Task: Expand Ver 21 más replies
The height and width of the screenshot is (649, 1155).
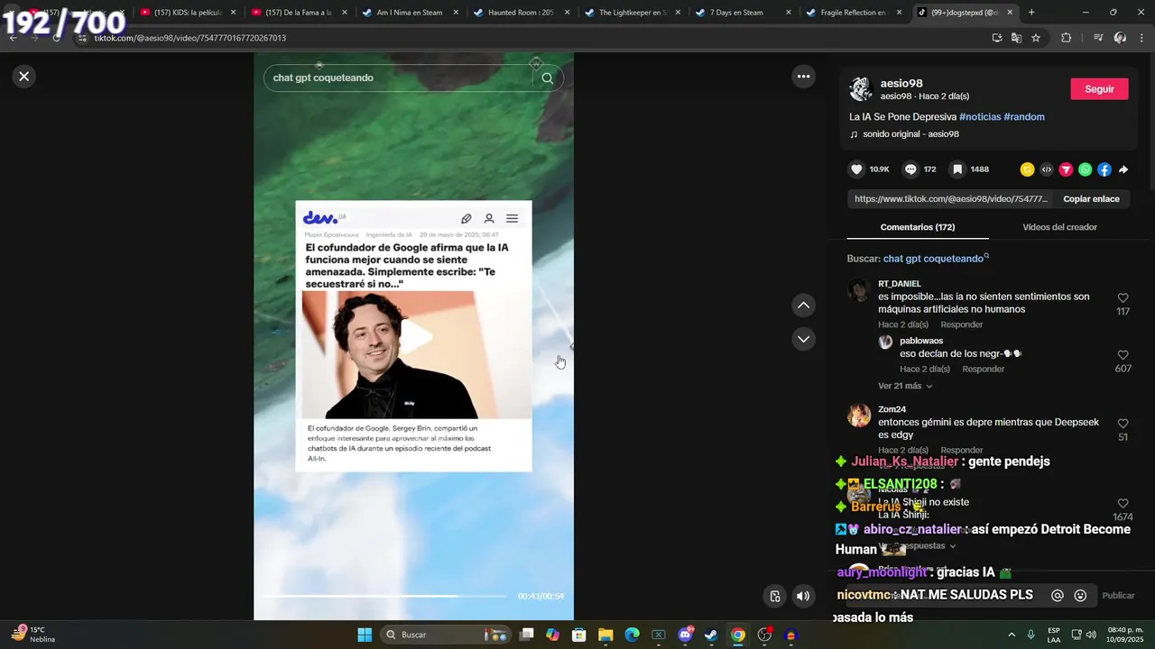Action: pos(905,386)
